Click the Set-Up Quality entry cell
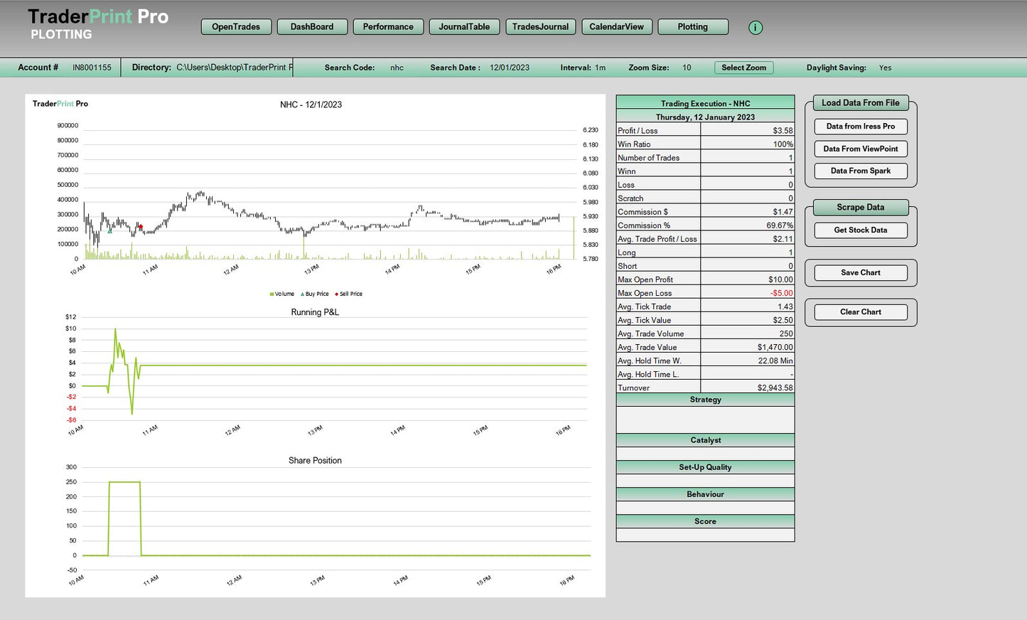 [705, 481]
